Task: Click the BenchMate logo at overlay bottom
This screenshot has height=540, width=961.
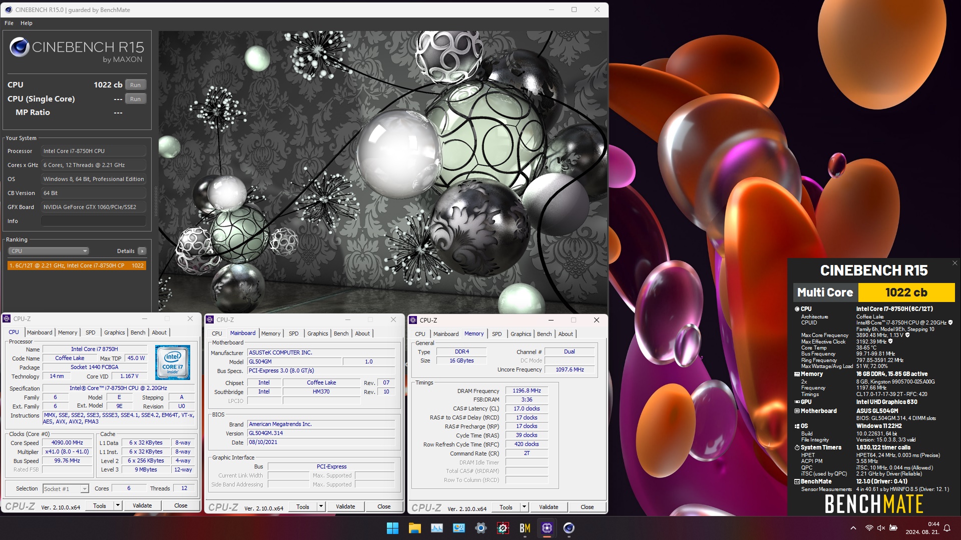Action: [873, 503]
